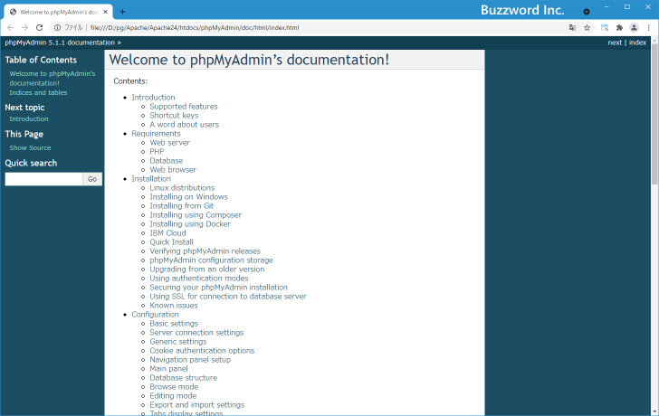
Task: Click the page's vertical scrollbar thumb
Action: (x=654, y=114)
